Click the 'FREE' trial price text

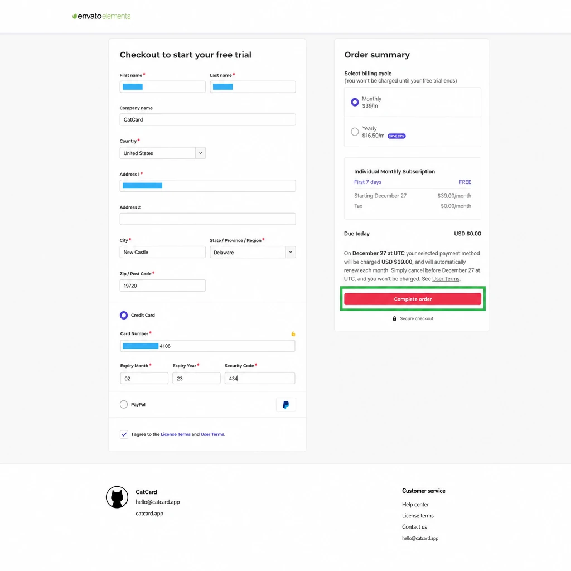[465, 182]
